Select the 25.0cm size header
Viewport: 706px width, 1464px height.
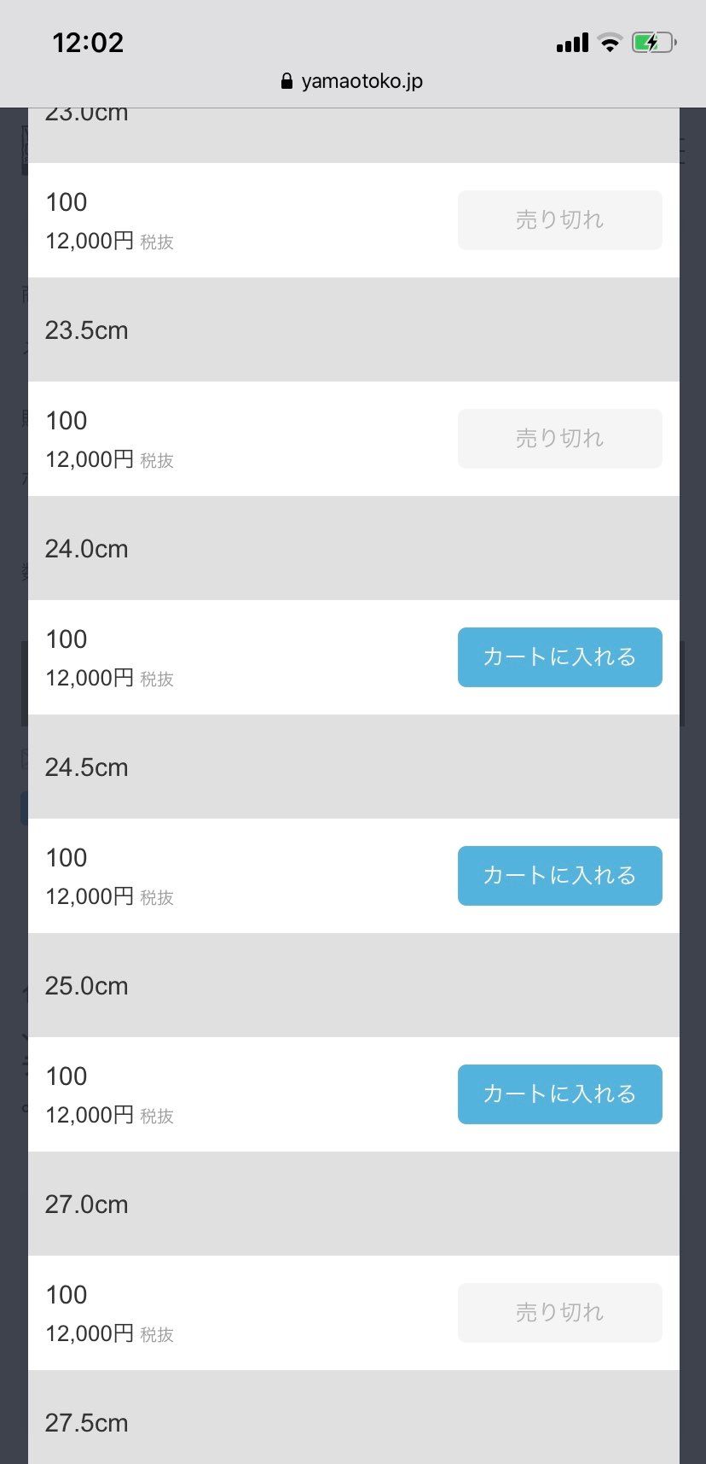(354, 985)
